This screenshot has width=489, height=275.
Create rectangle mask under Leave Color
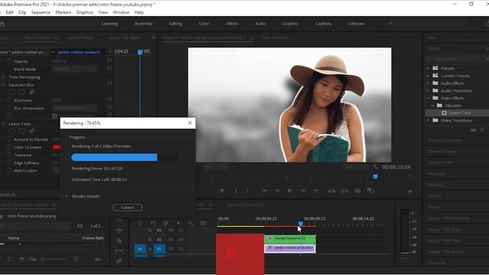point(21,131)
